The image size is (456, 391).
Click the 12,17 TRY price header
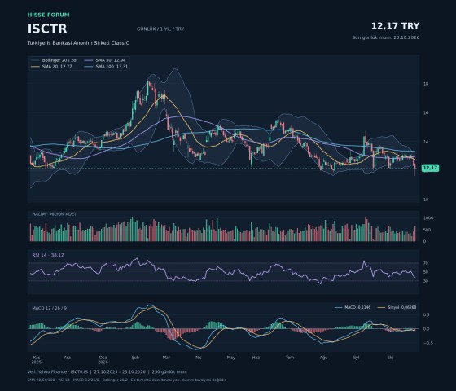point(395,26)
